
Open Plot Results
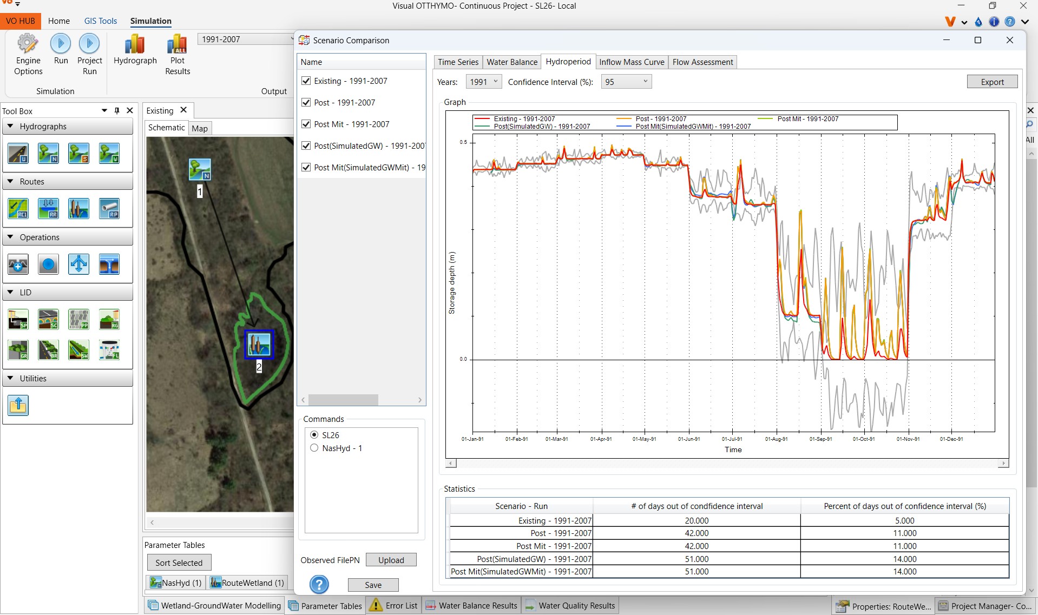(178, 55)
